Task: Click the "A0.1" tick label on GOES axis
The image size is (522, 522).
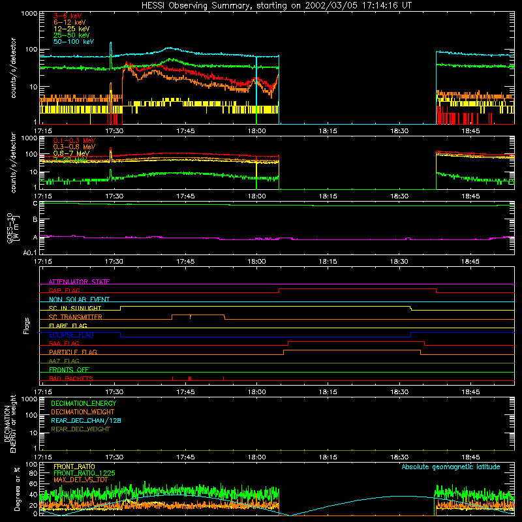Action: coord(30,253)
